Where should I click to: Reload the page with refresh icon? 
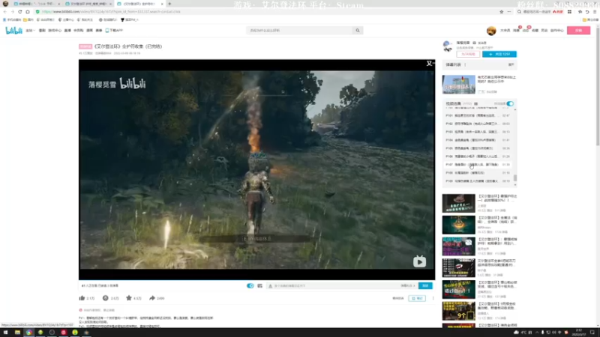20,12
